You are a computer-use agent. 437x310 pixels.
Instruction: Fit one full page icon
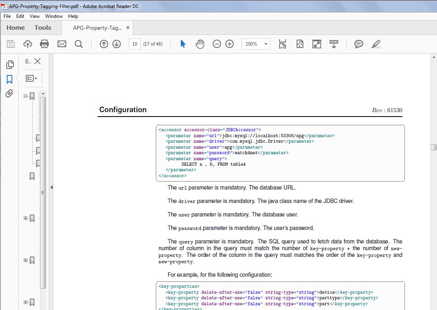(300, 44)
